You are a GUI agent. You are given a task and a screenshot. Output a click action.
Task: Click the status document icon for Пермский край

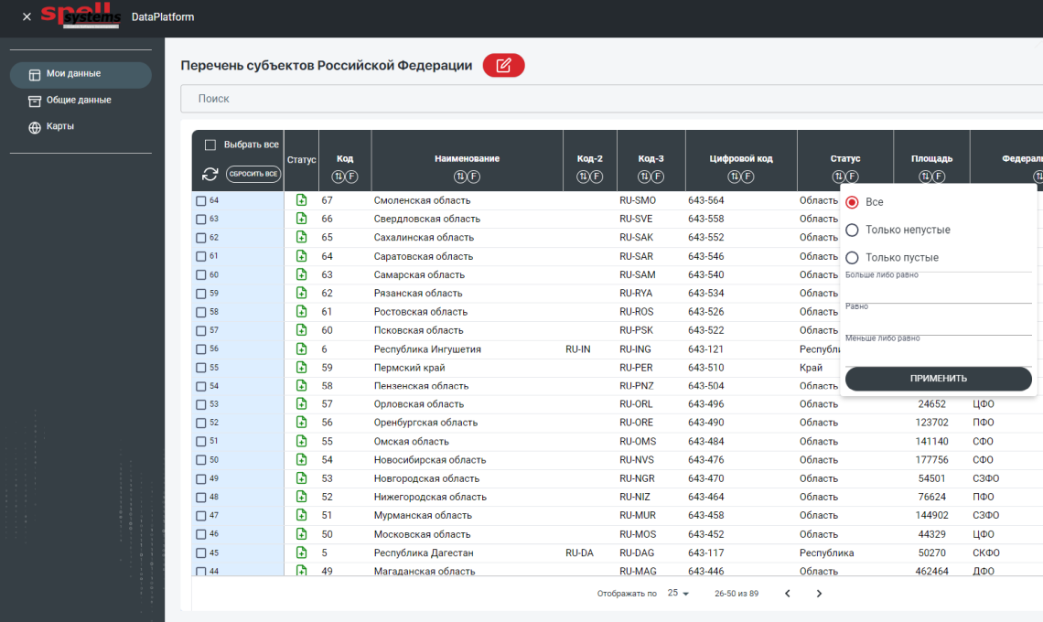click(x=301, y=367)
